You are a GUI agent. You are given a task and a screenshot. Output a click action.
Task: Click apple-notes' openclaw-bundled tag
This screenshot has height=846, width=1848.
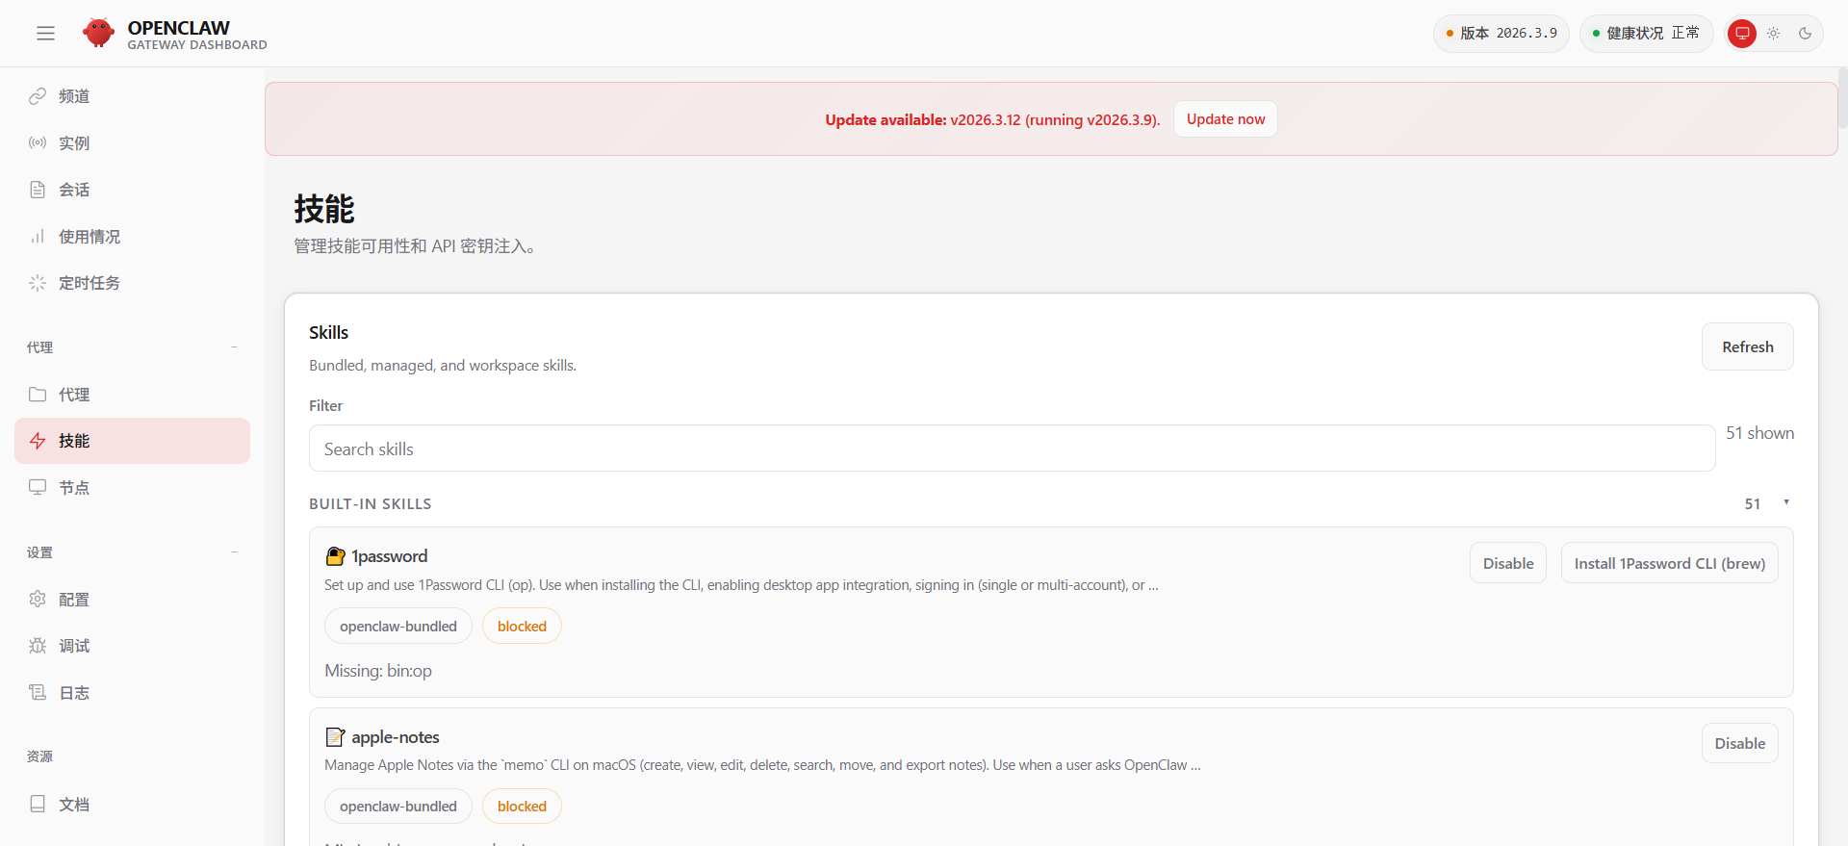click(398, 806)
